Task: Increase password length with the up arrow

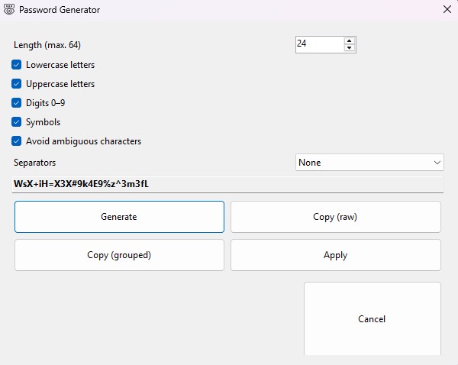Action: [x=349, y=40]
